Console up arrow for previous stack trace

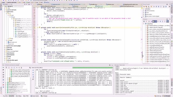click(33, 70)
